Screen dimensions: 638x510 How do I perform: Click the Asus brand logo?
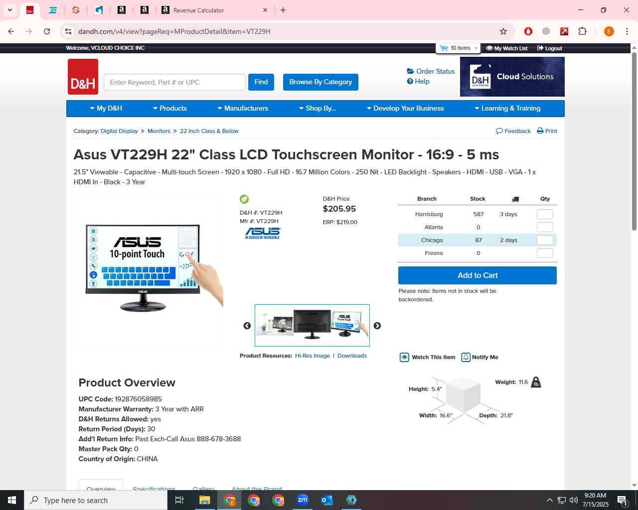[263, 233]
